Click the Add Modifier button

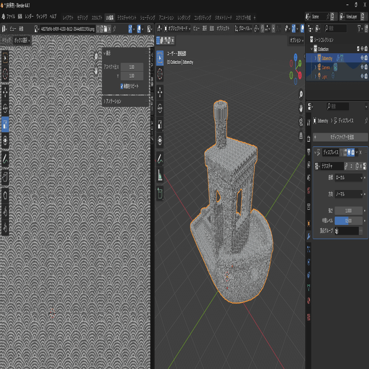pos(340,137)
